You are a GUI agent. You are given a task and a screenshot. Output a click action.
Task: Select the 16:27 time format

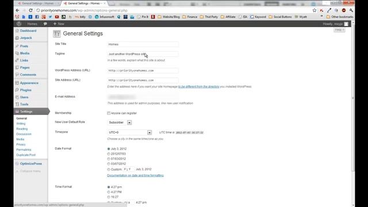click(x=109, y=197)
